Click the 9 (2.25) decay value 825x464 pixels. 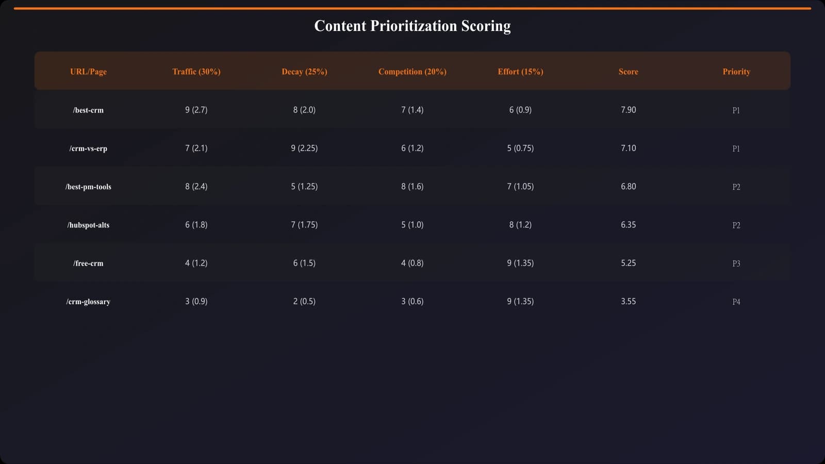click(304, 148)
